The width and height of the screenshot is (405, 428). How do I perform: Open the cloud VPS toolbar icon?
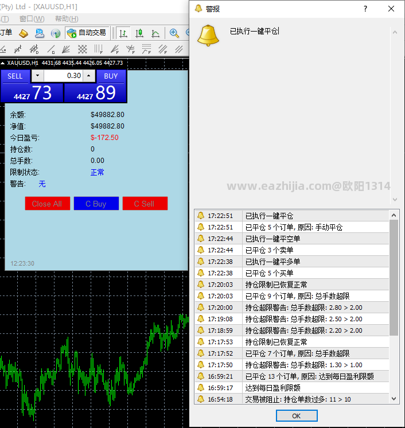(x=40, y=33)
